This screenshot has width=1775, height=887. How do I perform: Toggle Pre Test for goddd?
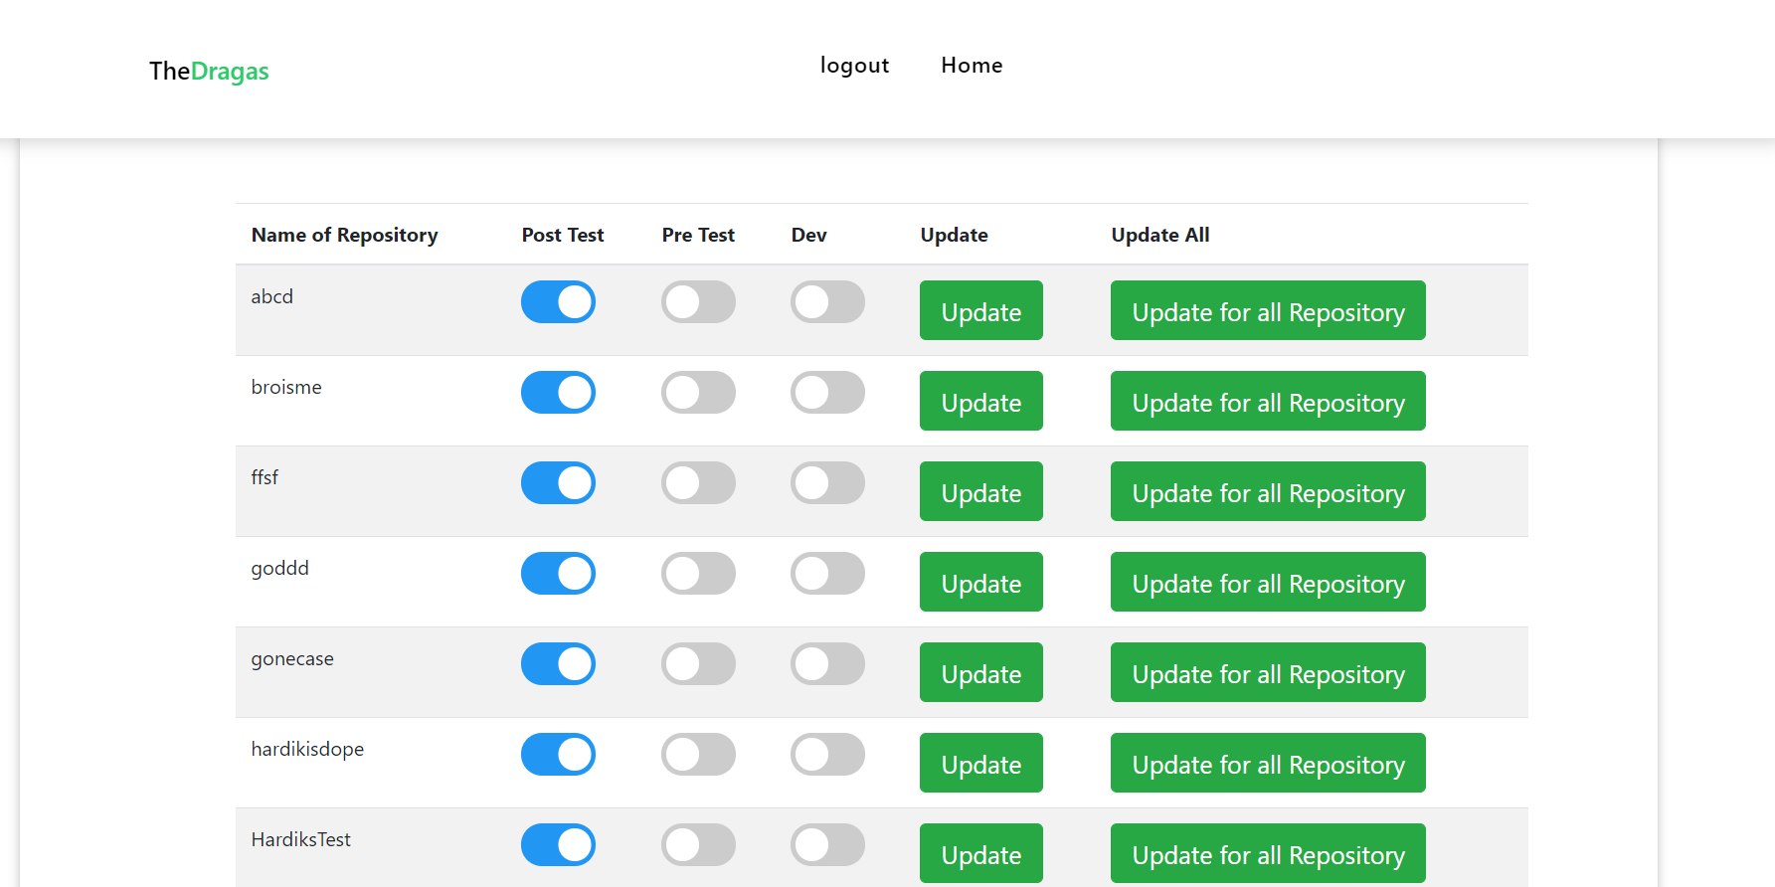coord(698,573)
